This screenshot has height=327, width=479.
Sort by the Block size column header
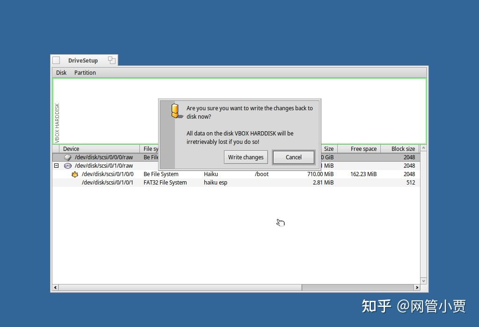tap(399, 149)
